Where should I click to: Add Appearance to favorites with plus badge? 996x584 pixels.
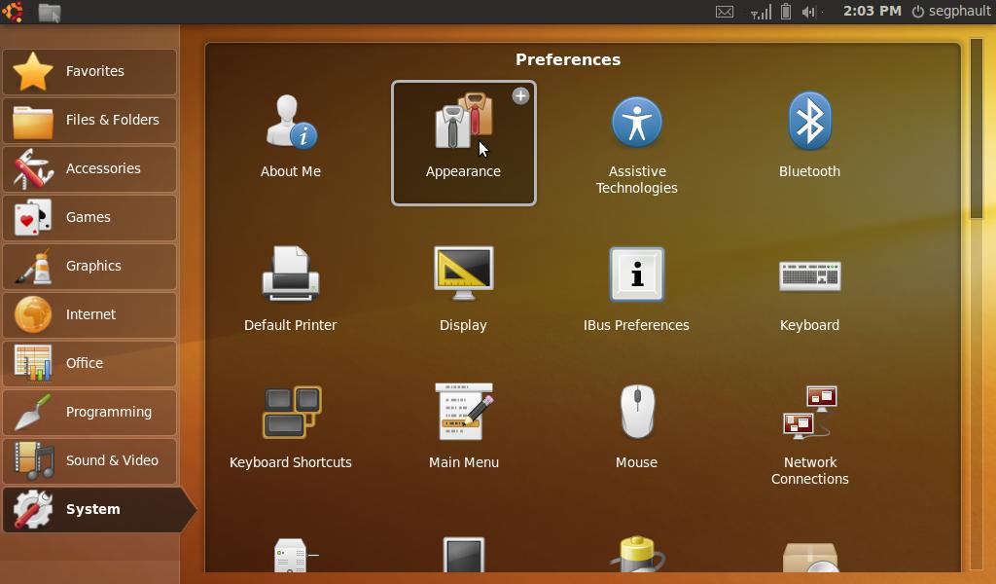520,95
